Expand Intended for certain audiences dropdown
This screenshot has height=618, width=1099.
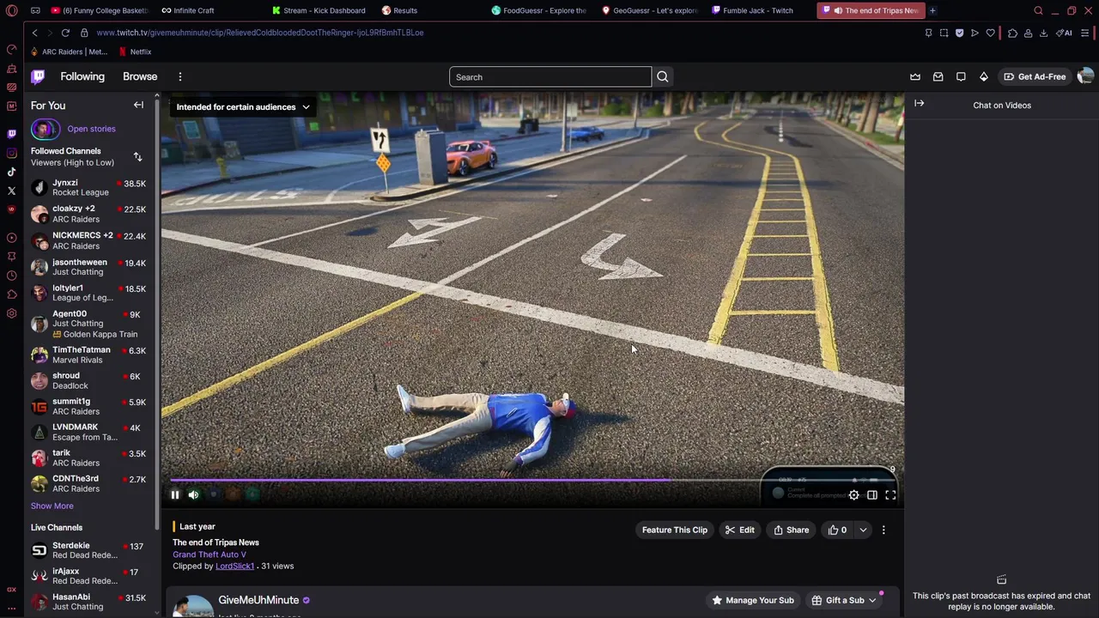[x=243, y=107]
